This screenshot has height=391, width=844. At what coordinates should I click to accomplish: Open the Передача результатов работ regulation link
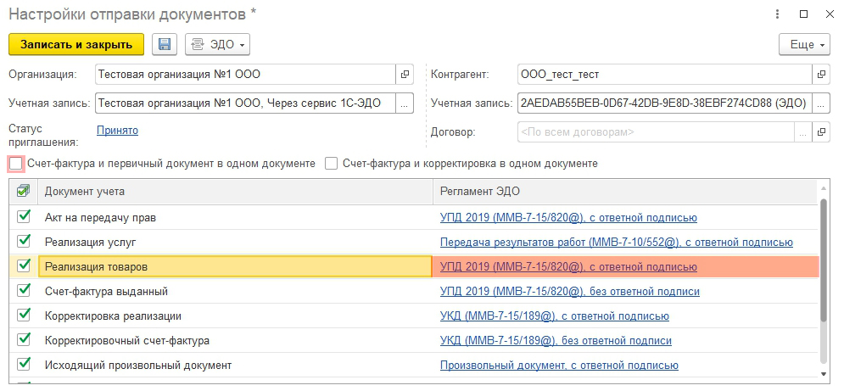coord(573,243)
